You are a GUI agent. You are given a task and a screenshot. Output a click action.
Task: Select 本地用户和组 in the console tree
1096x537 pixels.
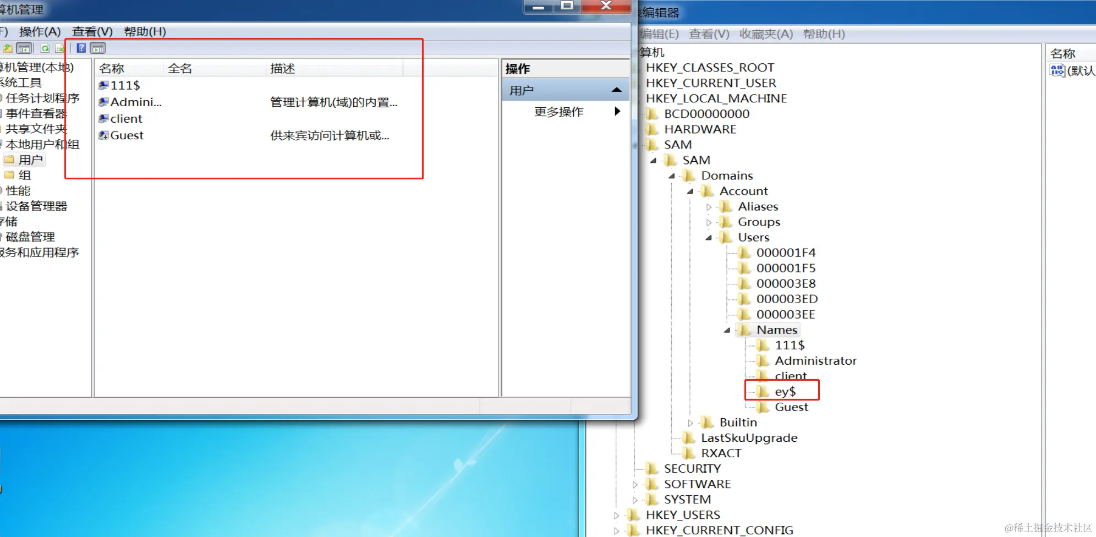point(42,144)
